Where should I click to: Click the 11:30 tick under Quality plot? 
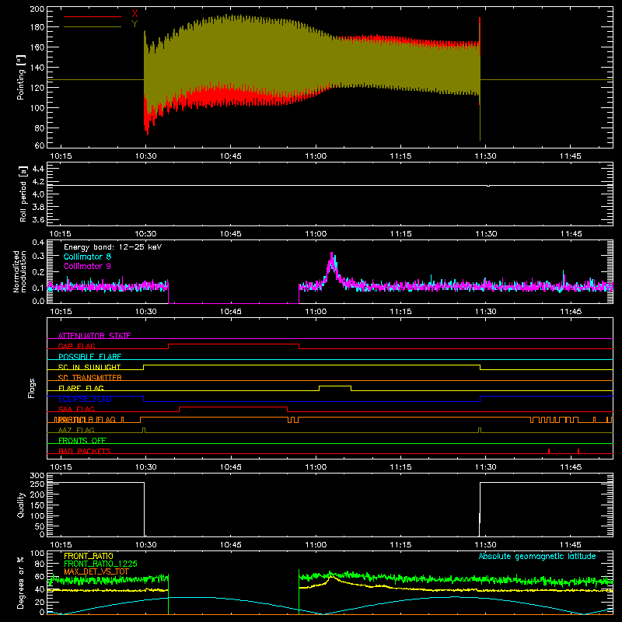[485, 545]
